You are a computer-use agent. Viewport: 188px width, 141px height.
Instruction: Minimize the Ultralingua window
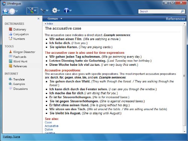coord(166,3)
